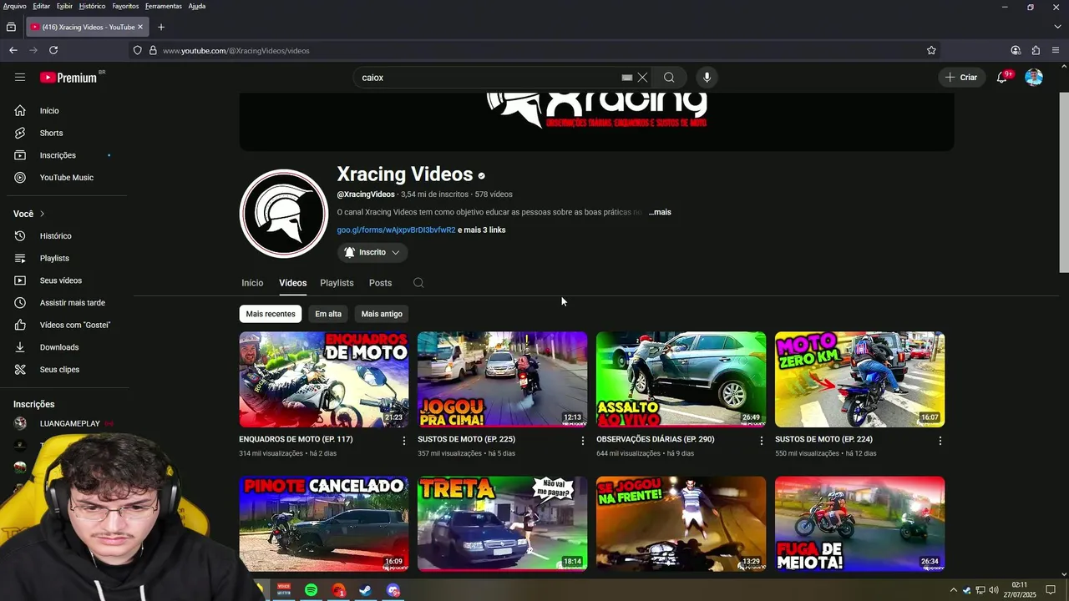The image size is (1069, 601).
Task: Open Discord from taskbar
Action: (393, 590)
